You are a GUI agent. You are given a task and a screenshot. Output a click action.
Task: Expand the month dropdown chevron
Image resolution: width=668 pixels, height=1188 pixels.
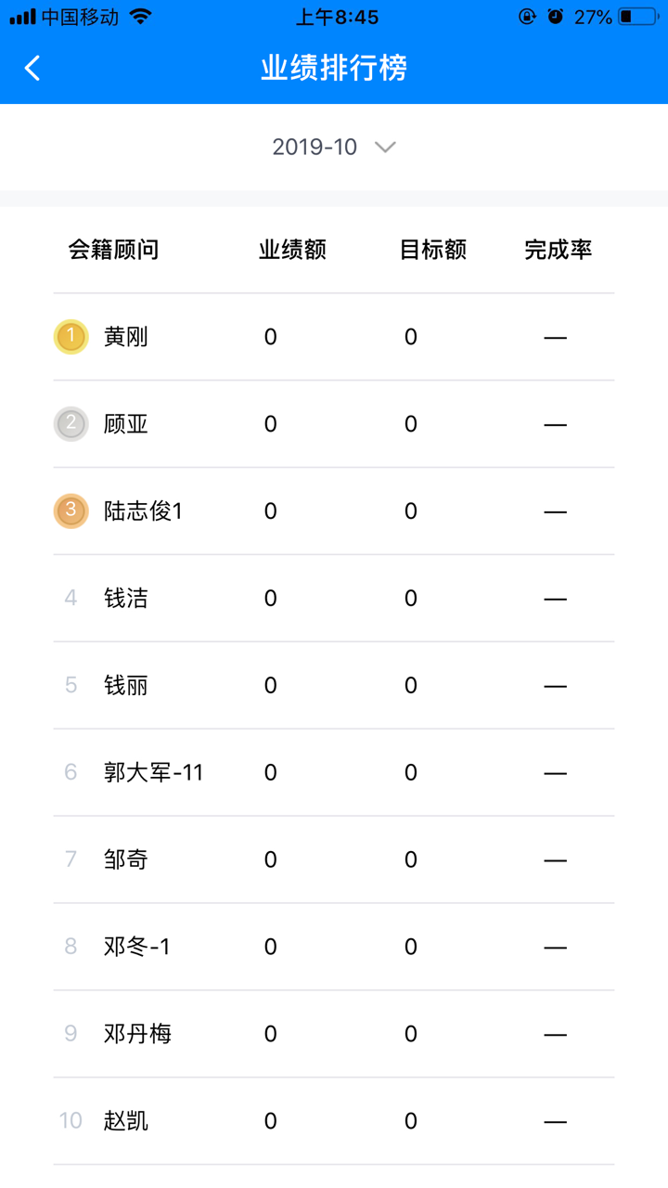(x=385, y=147)
